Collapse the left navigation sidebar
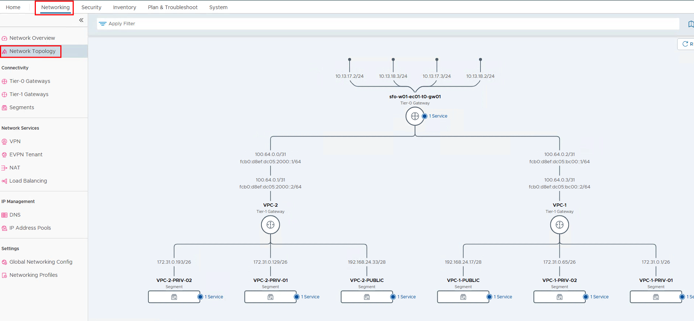This screenshot has width=694, height=321. (x=81, y=20)
